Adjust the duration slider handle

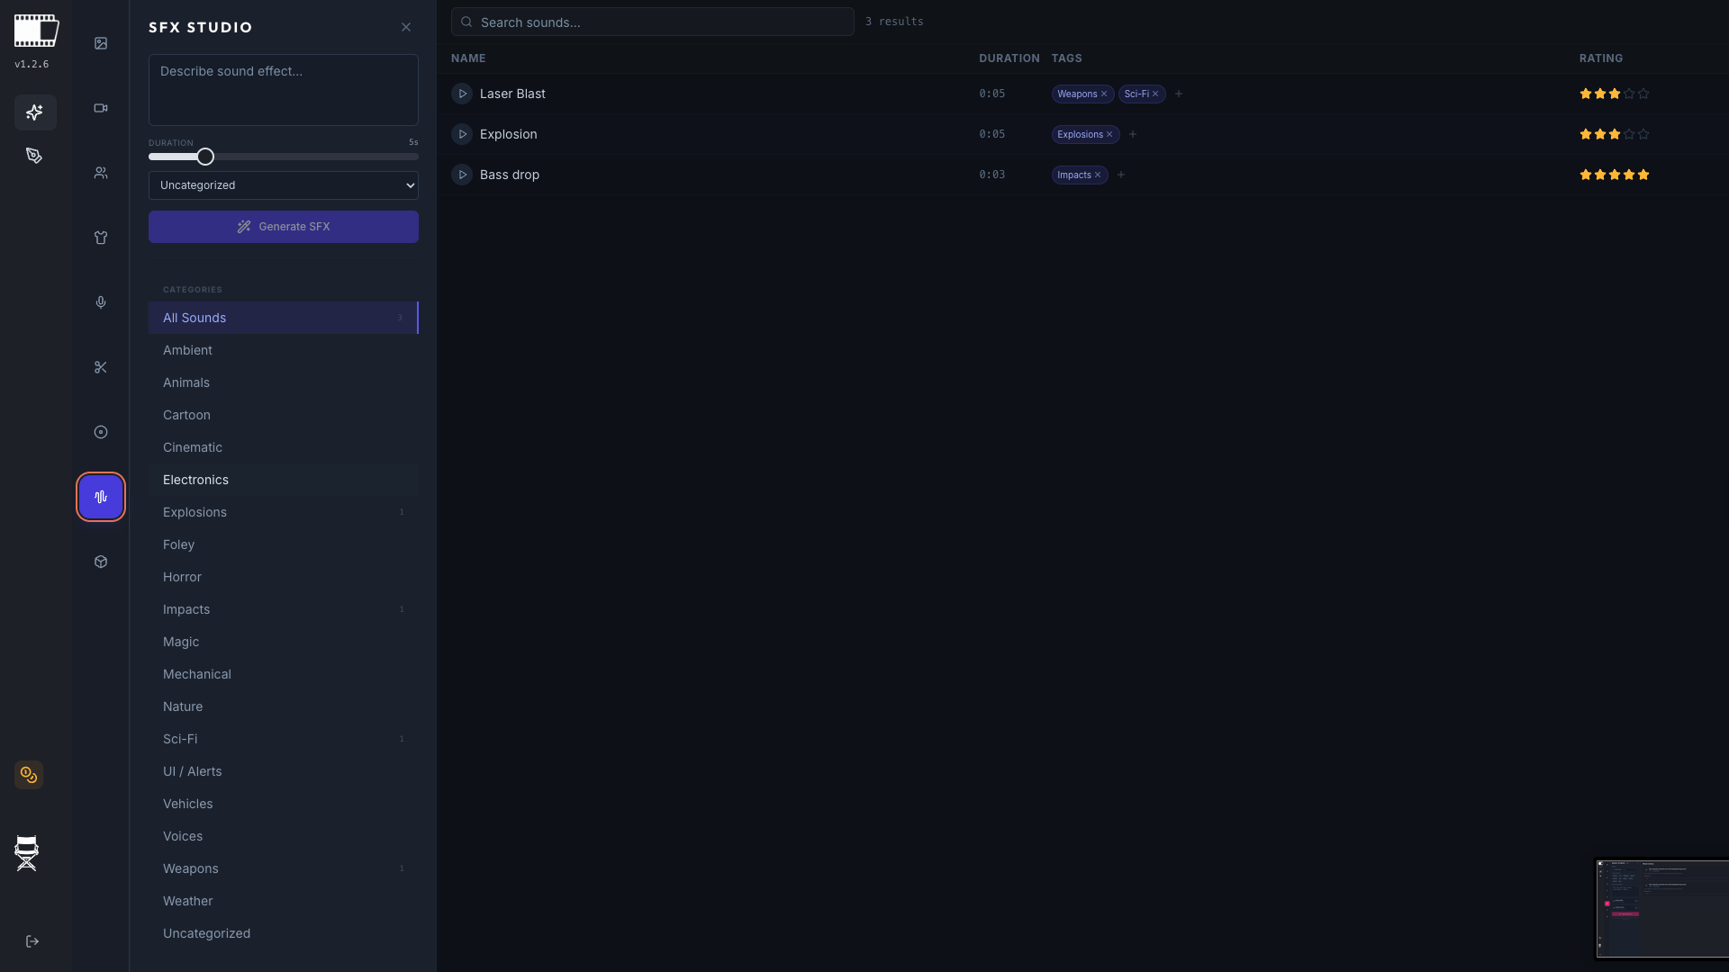[x=205, y=157]
